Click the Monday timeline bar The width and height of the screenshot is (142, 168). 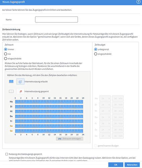point(49,102)
